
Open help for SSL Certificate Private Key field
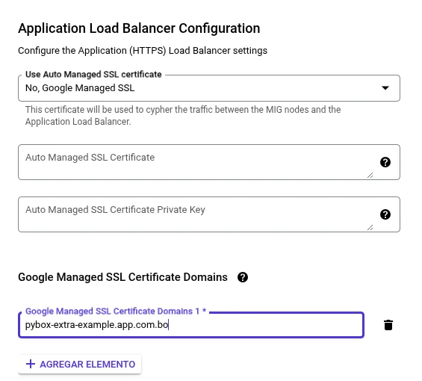coord(385,214)
